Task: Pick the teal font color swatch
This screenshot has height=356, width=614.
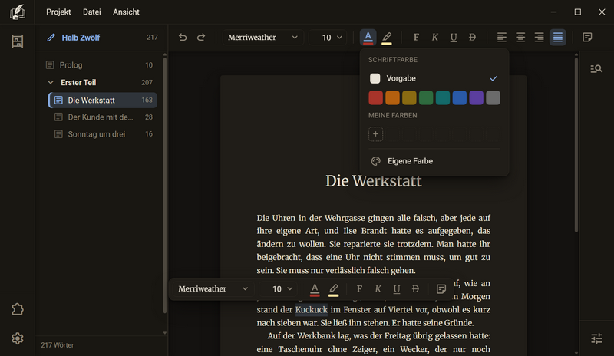Action: click(443, 98)
